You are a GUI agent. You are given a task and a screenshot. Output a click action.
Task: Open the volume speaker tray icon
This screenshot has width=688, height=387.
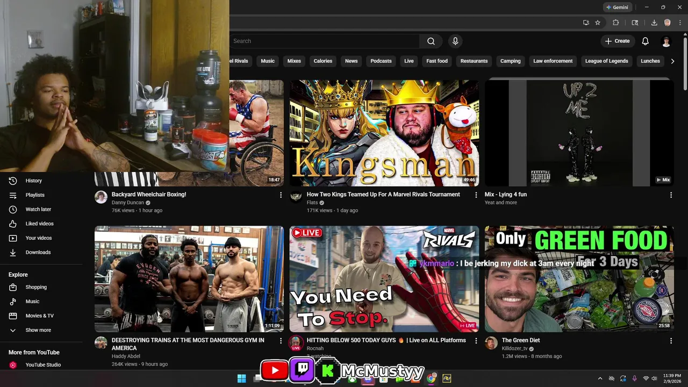coord(654,378)
